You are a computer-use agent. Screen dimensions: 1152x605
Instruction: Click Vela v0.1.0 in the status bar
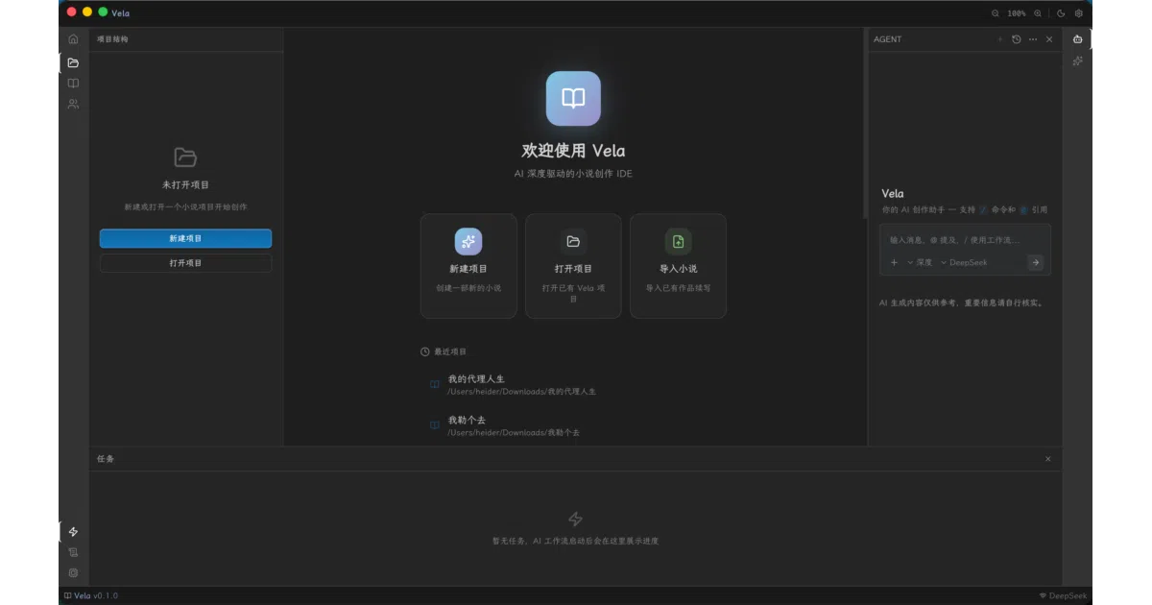pyautogui.click(x=90, y=595)
